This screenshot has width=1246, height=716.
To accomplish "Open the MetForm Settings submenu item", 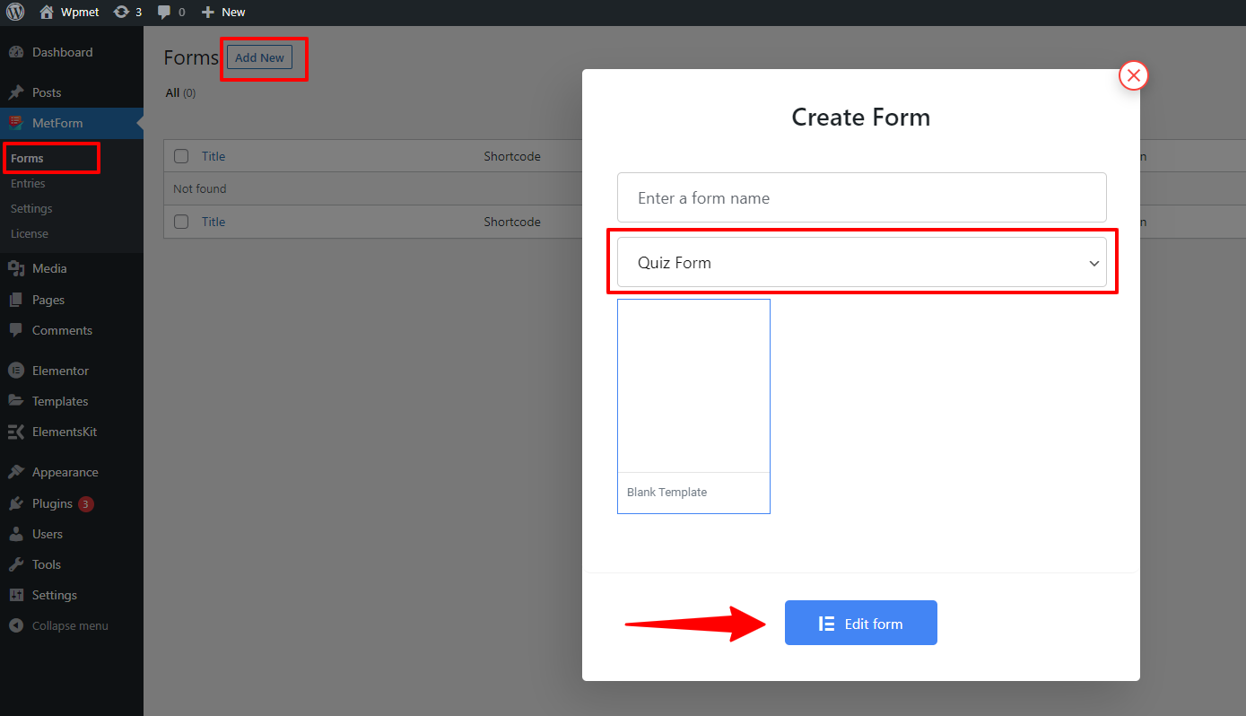I will click(31, 208).
